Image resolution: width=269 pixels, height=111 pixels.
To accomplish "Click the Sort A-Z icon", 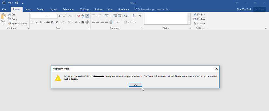I will [134, 16].
